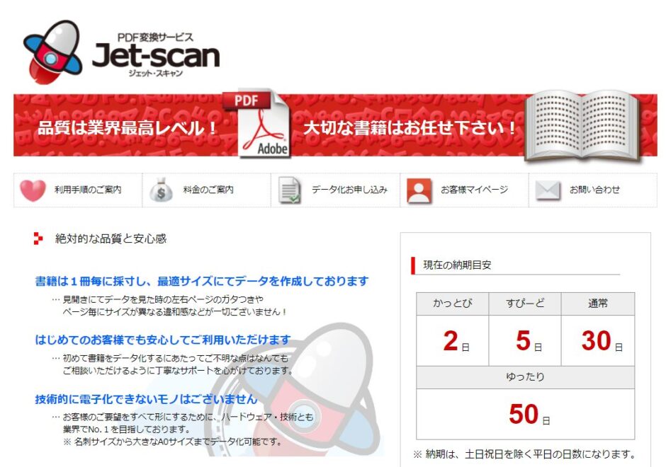Click the 通常 30日 delivery cell

[598, 340]
